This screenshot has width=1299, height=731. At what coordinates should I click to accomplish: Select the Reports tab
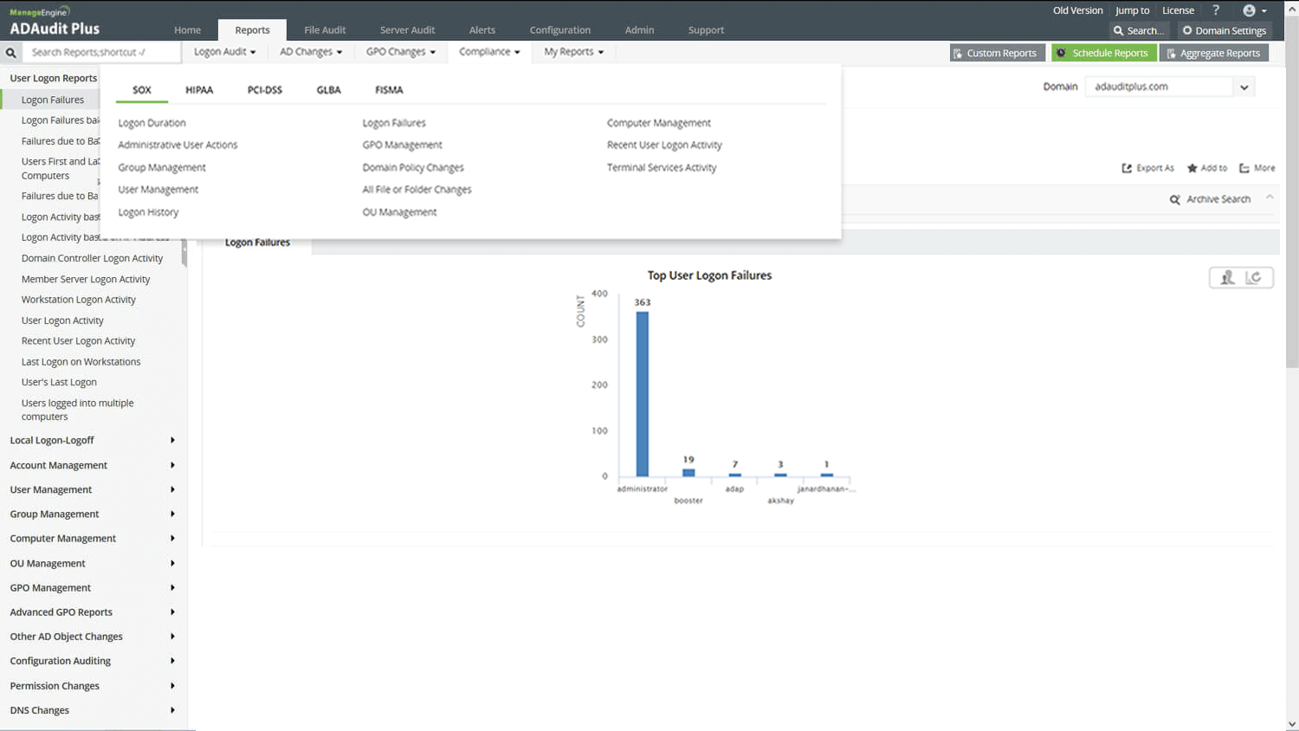(x=252, y=29)
